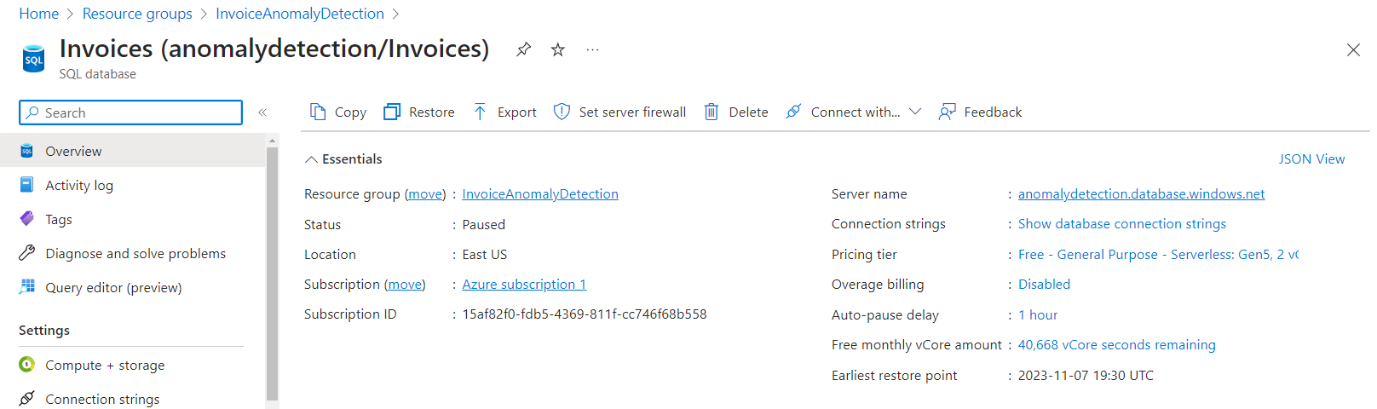This screenshot has width=1377, height=409.
Task: Click the search magnifier icon
Action: 32,112
